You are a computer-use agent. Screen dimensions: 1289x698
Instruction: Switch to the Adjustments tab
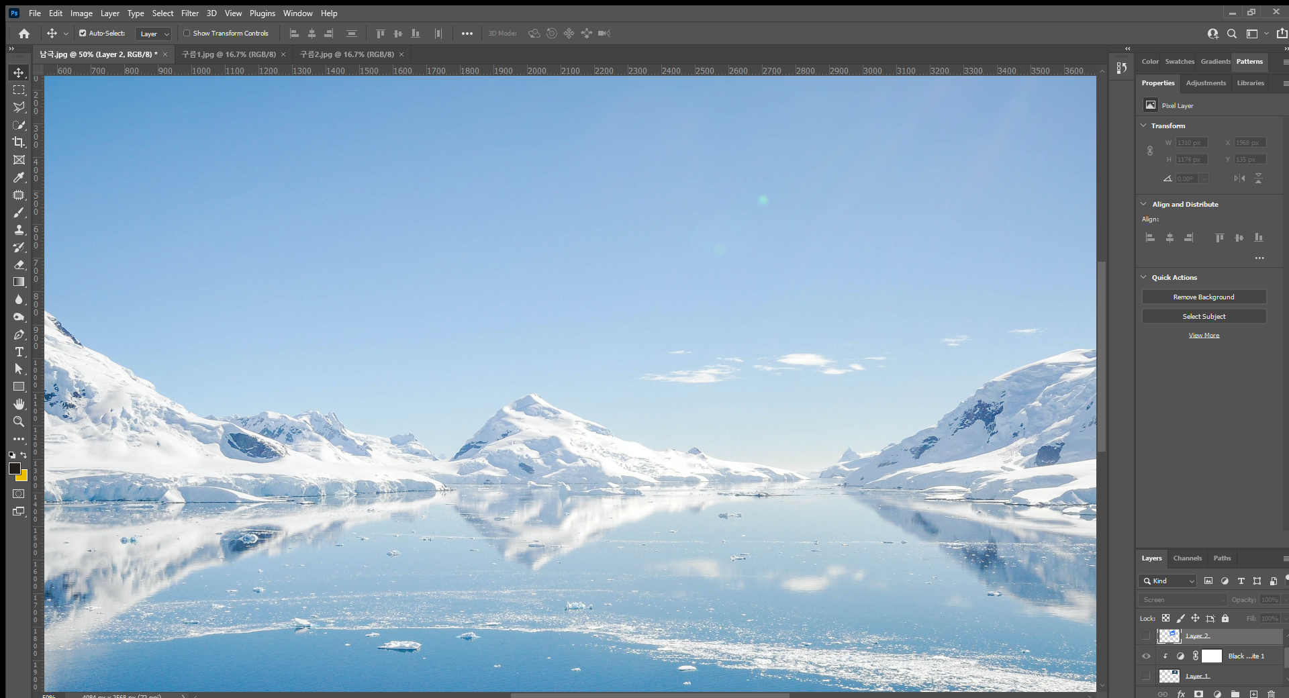click(1206, 83)
